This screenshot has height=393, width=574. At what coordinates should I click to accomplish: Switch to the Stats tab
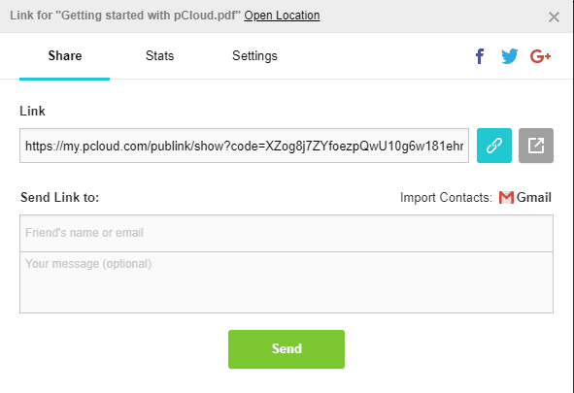[159, 56]
